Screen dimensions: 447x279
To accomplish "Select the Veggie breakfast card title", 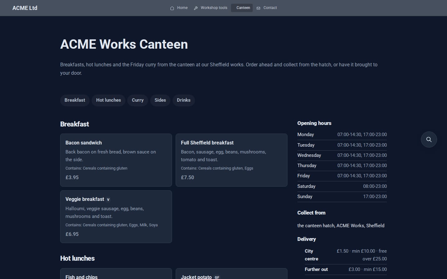I will tap(85, 199).
